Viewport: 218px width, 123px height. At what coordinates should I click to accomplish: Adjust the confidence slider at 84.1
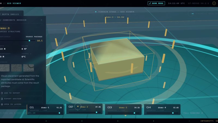point(29,40)
